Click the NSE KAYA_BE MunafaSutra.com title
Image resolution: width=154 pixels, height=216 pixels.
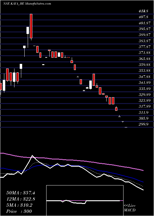27,4
